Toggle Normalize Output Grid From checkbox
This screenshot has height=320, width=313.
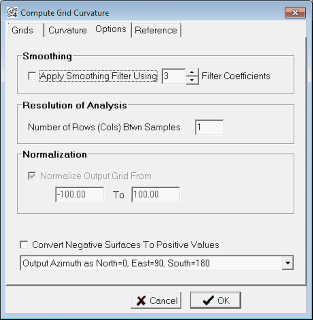(32, 176)
